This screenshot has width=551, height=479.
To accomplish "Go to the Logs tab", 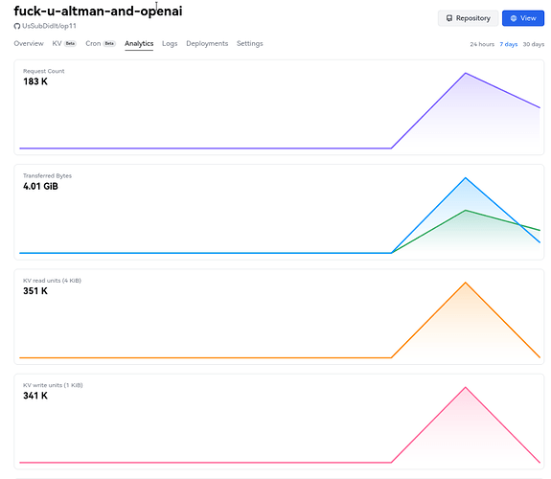I will (x=170, y=43).
